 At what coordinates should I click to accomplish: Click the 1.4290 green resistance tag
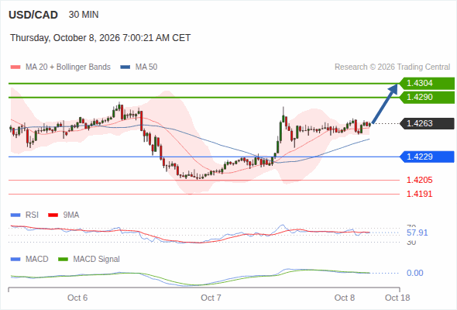click(x=427, y=97)
